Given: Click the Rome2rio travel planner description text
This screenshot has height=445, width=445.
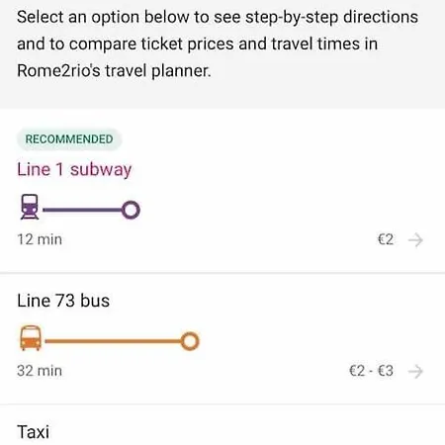Looking at the screenshot, I should (114, 71).
